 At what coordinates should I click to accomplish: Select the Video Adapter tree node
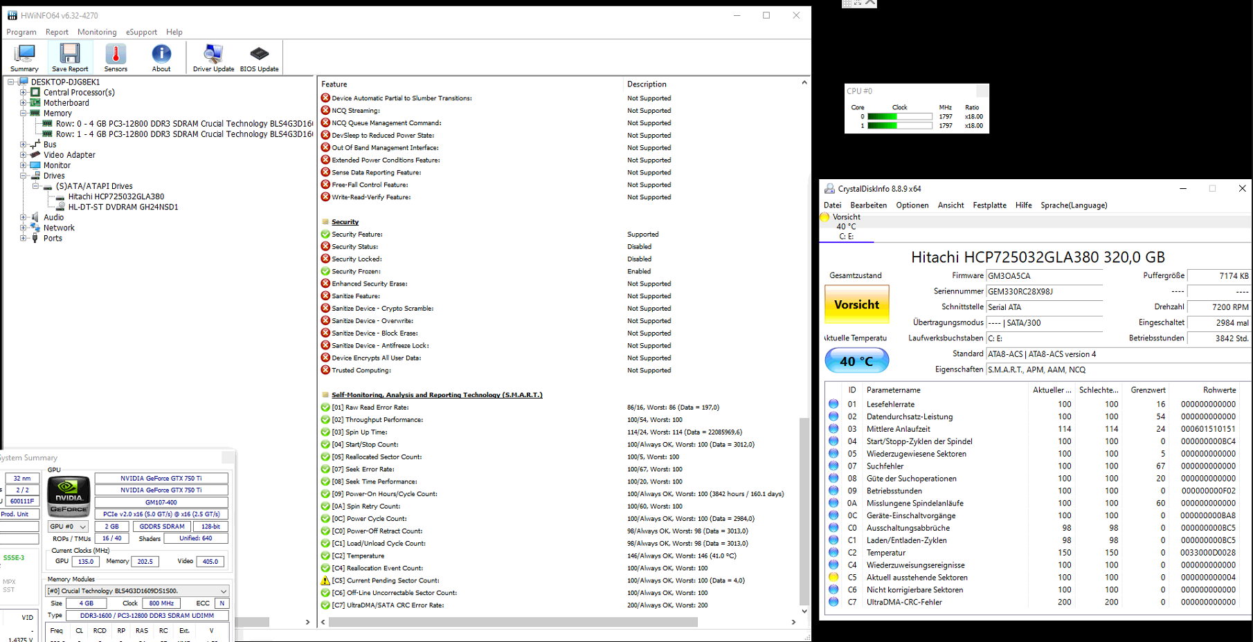coord(69,155)
